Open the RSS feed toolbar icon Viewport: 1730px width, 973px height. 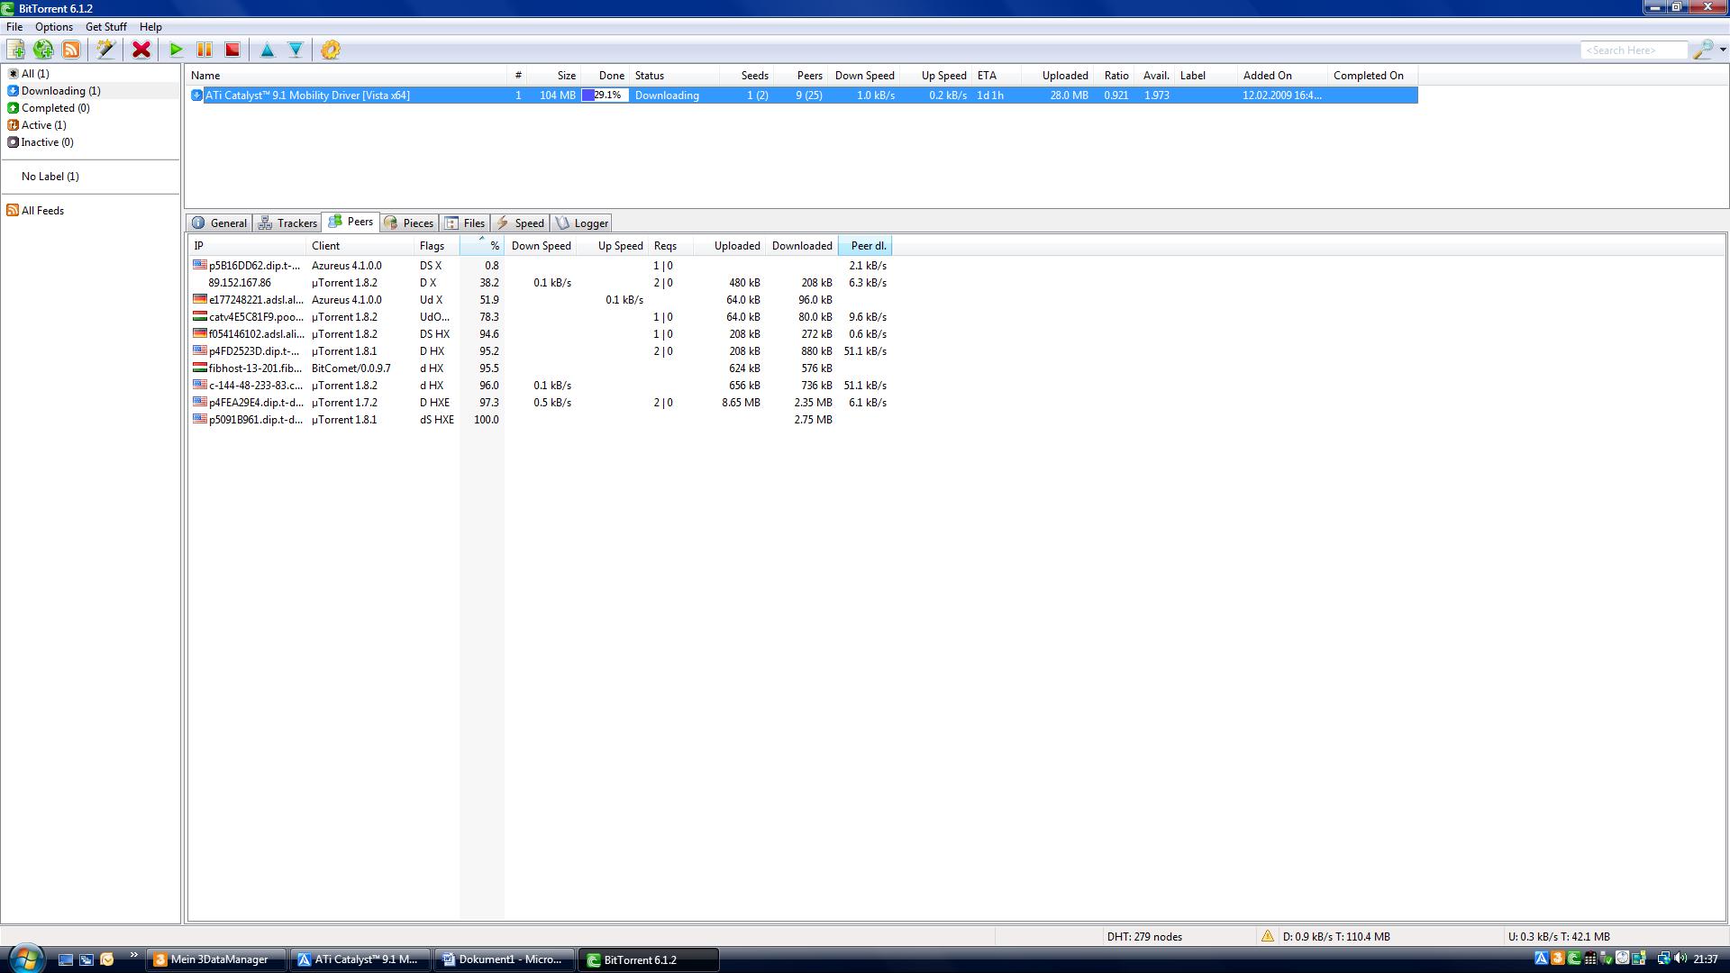point(71,50)
